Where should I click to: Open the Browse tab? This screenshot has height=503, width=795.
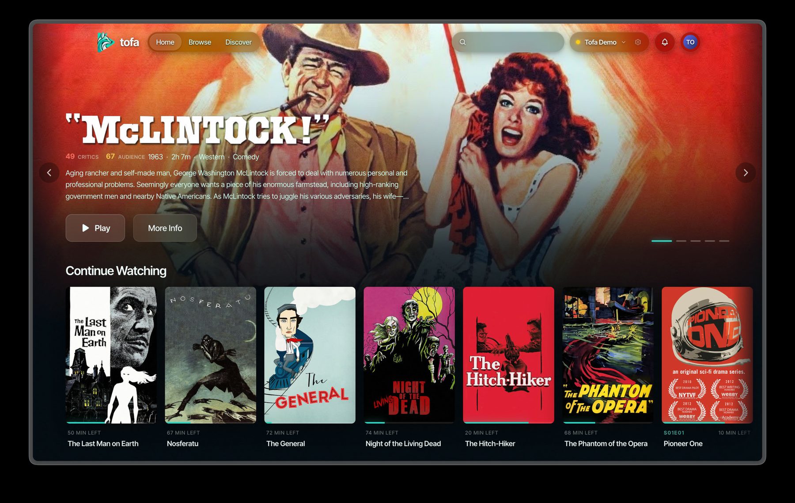[x=200, y=42]
